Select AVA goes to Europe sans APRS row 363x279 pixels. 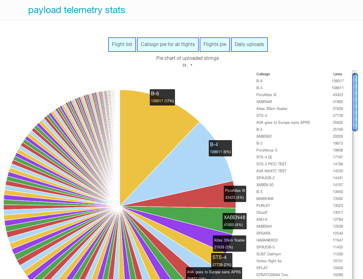pyautogui.click(x=300, y=123)
